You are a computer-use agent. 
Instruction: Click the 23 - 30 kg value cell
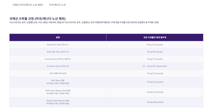tap(155, 66)
